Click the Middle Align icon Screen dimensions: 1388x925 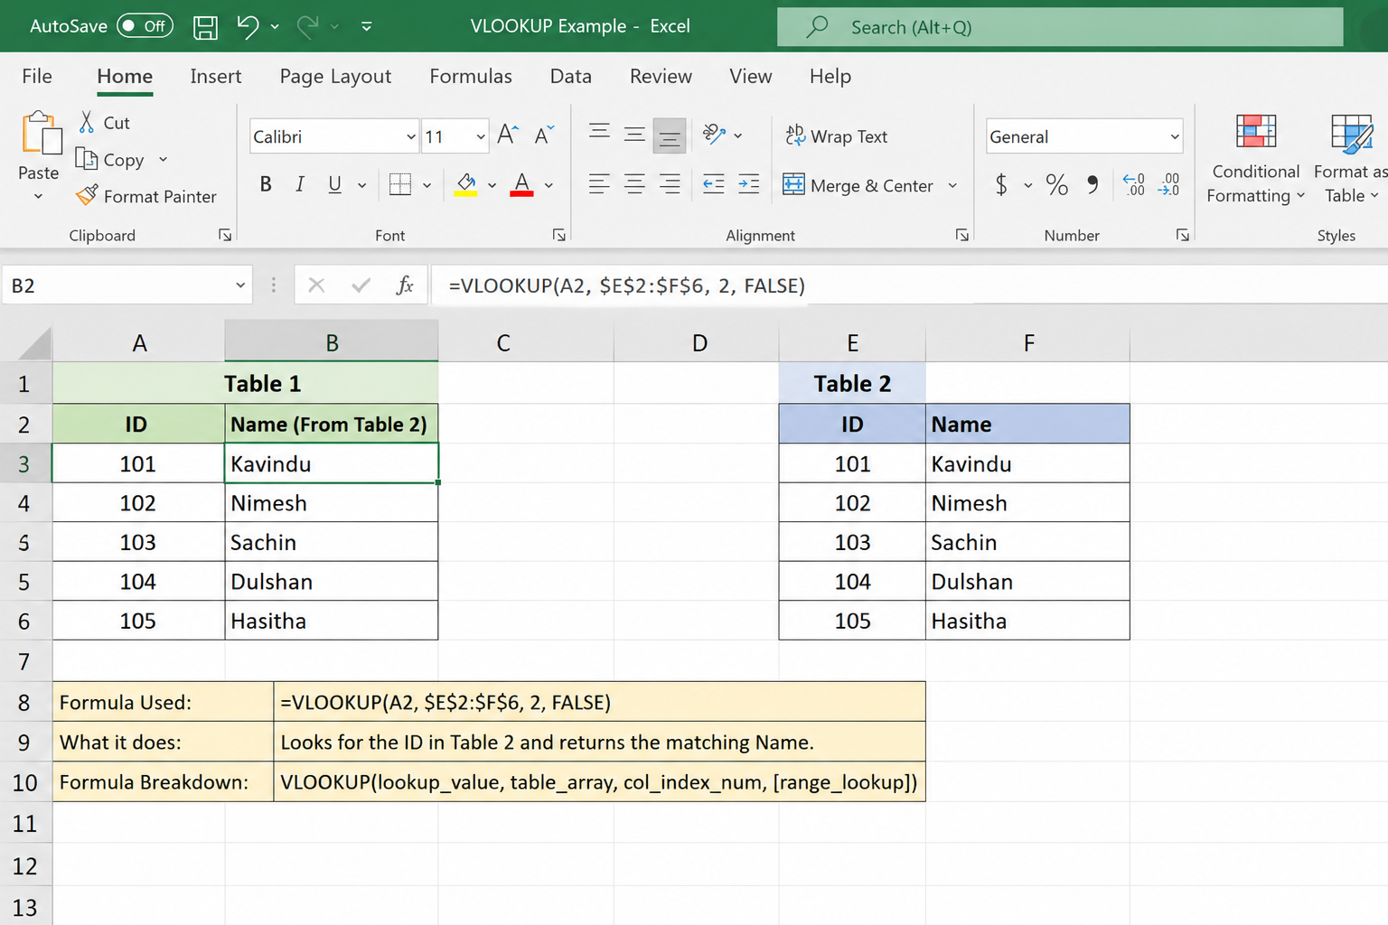click(634, 135)
